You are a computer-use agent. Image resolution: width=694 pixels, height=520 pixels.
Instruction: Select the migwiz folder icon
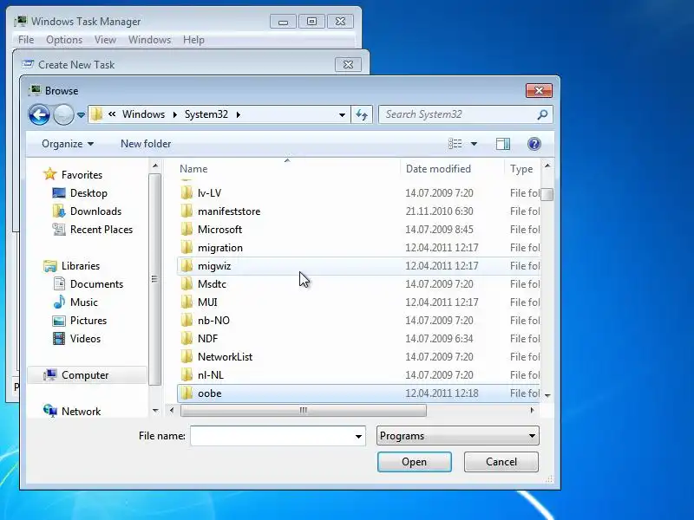point(187,266)
